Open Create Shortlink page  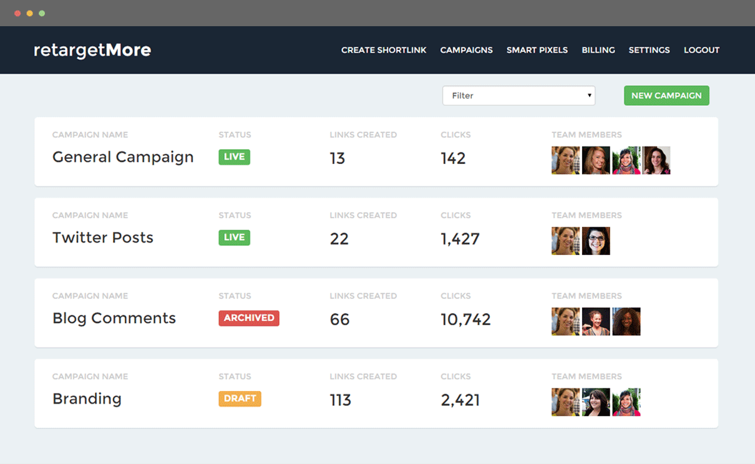point(384,50)
